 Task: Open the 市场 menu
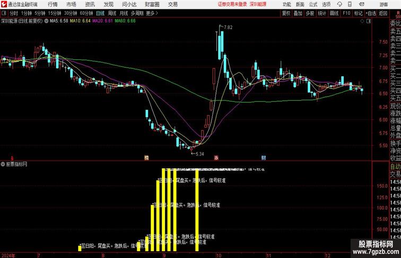pos(71,4)
